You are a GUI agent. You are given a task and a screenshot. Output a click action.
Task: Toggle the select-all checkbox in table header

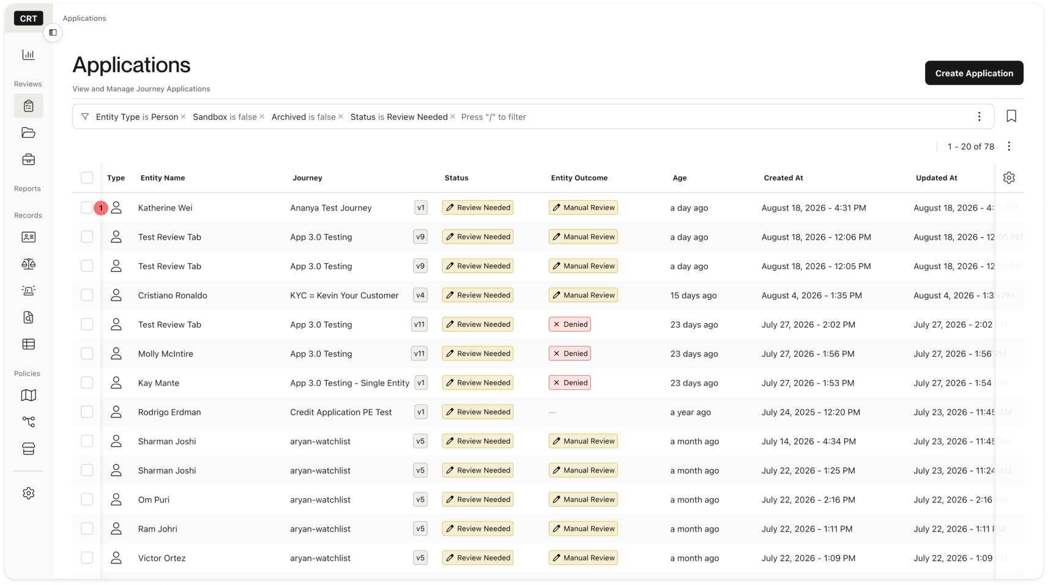tap(87, 177)
